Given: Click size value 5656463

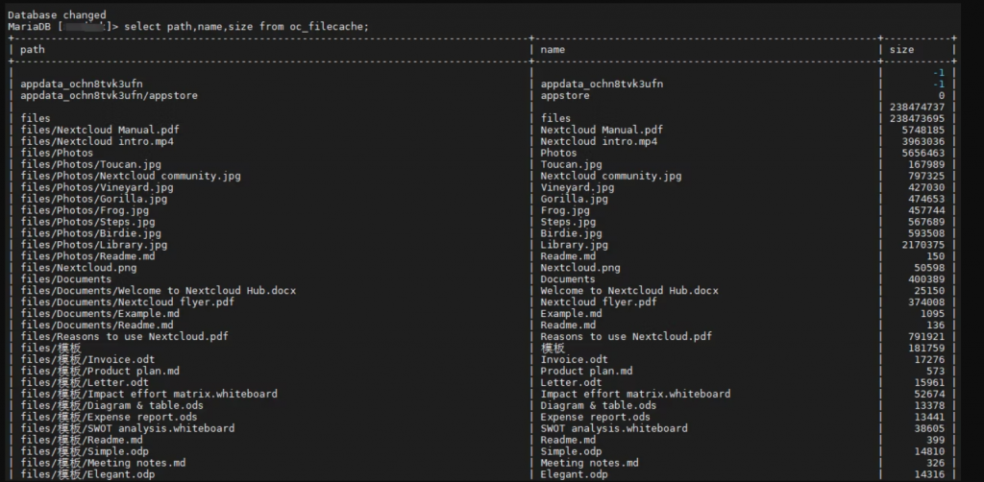Looking at the screenshot, I should (923, 153).
